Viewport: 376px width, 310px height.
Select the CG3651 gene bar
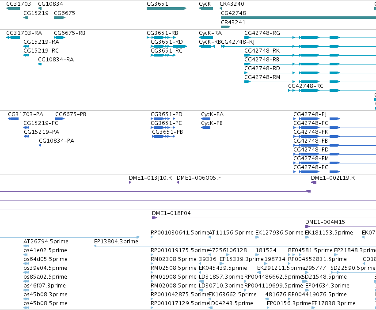click(x=167, y=8)
